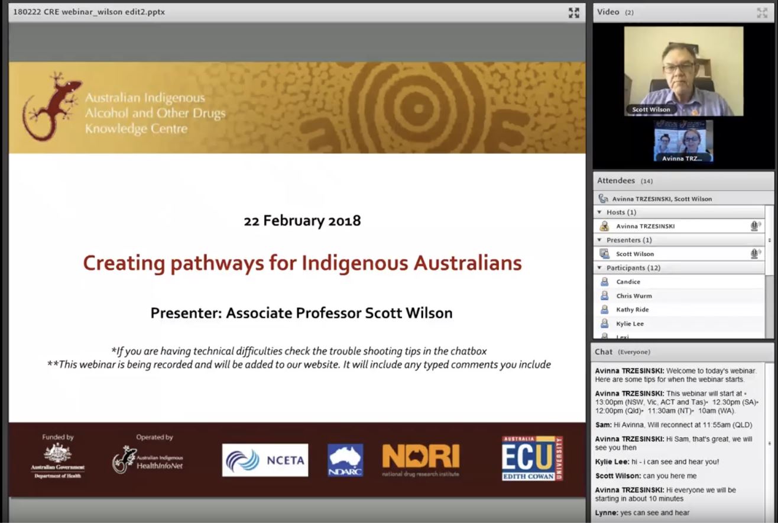Viewport: 778px width, 523px height.
Task: Click Avinna TRZESINSKI's host icon
Action: [x=604, y=226]
